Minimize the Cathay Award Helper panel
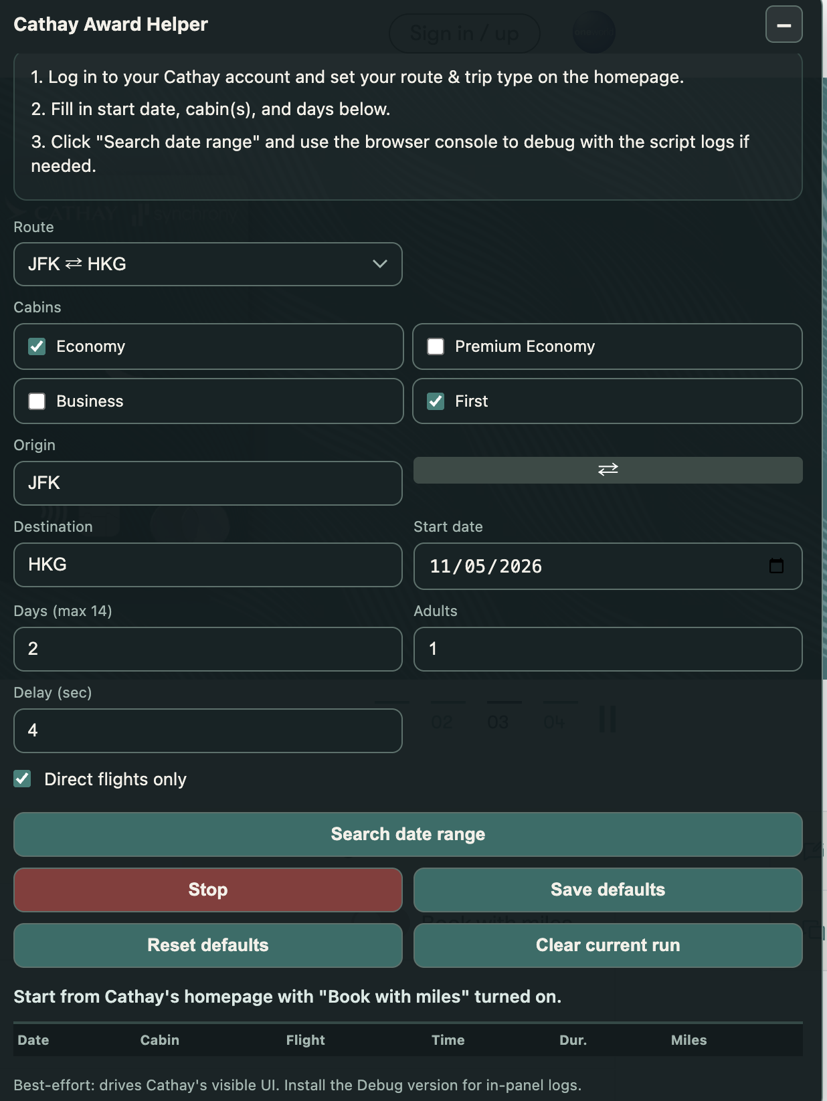827x1101 pixels. [784, 25]
